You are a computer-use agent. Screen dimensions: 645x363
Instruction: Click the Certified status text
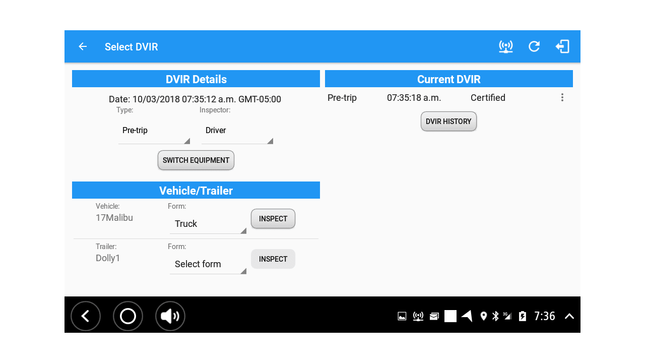(488, 98)
